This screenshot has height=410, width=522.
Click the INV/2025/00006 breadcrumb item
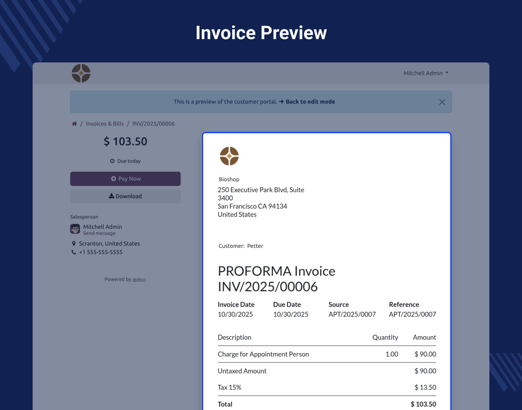click(x=153, y=124)
